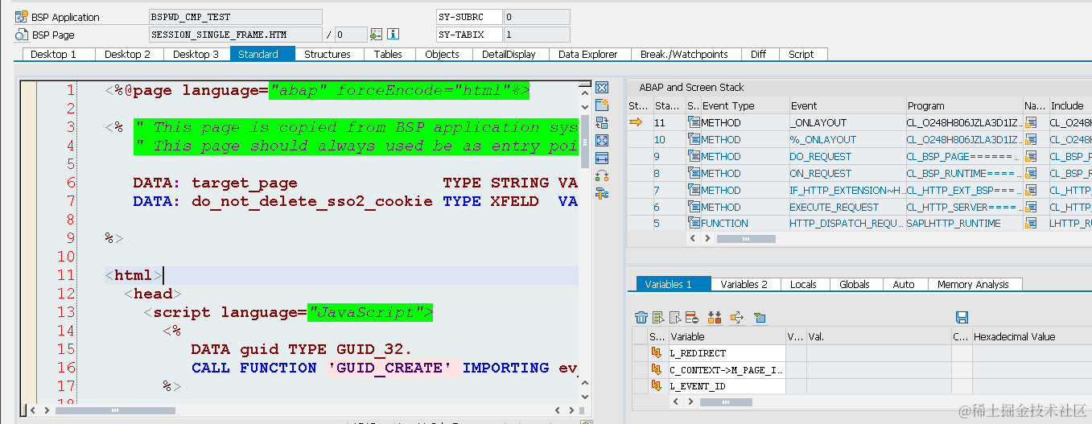Switch to the Objects tab
This screenshot has height=424, width=1092.
pyautogui.click(x=442, y=54)
